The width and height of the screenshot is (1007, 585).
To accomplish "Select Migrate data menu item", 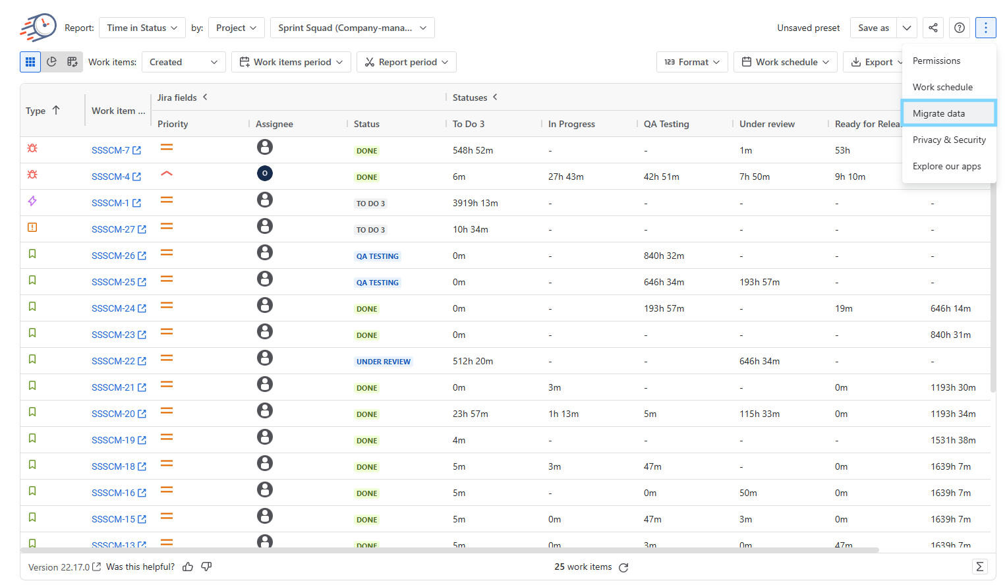I will [x=948, y=113].
